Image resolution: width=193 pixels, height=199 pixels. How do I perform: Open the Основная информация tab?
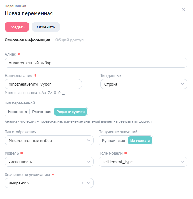point(27,40)
